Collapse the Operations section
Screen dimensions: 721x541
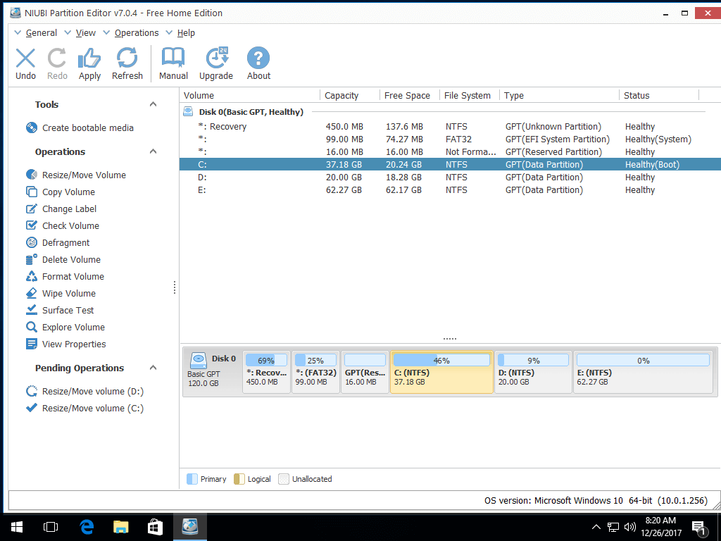[153, 151]
